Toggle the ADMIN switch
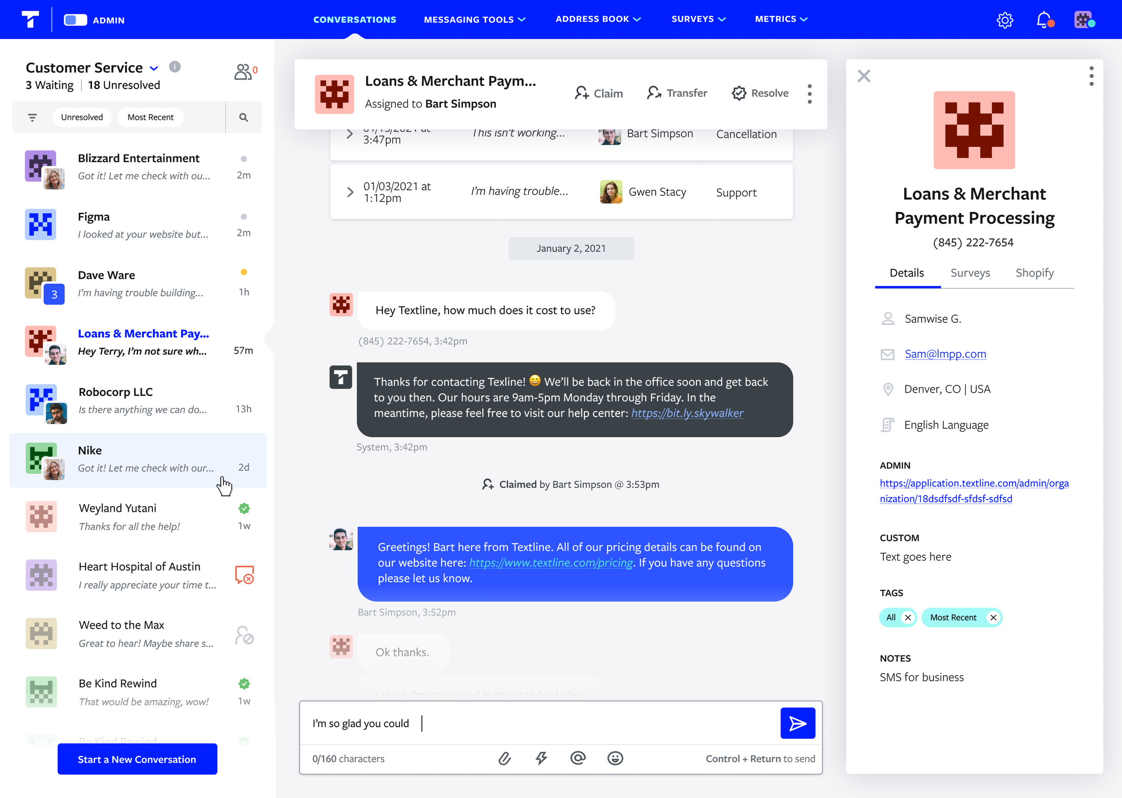Image resolution: width=1122 pixels, height=798 pixels. pos(76,20)
